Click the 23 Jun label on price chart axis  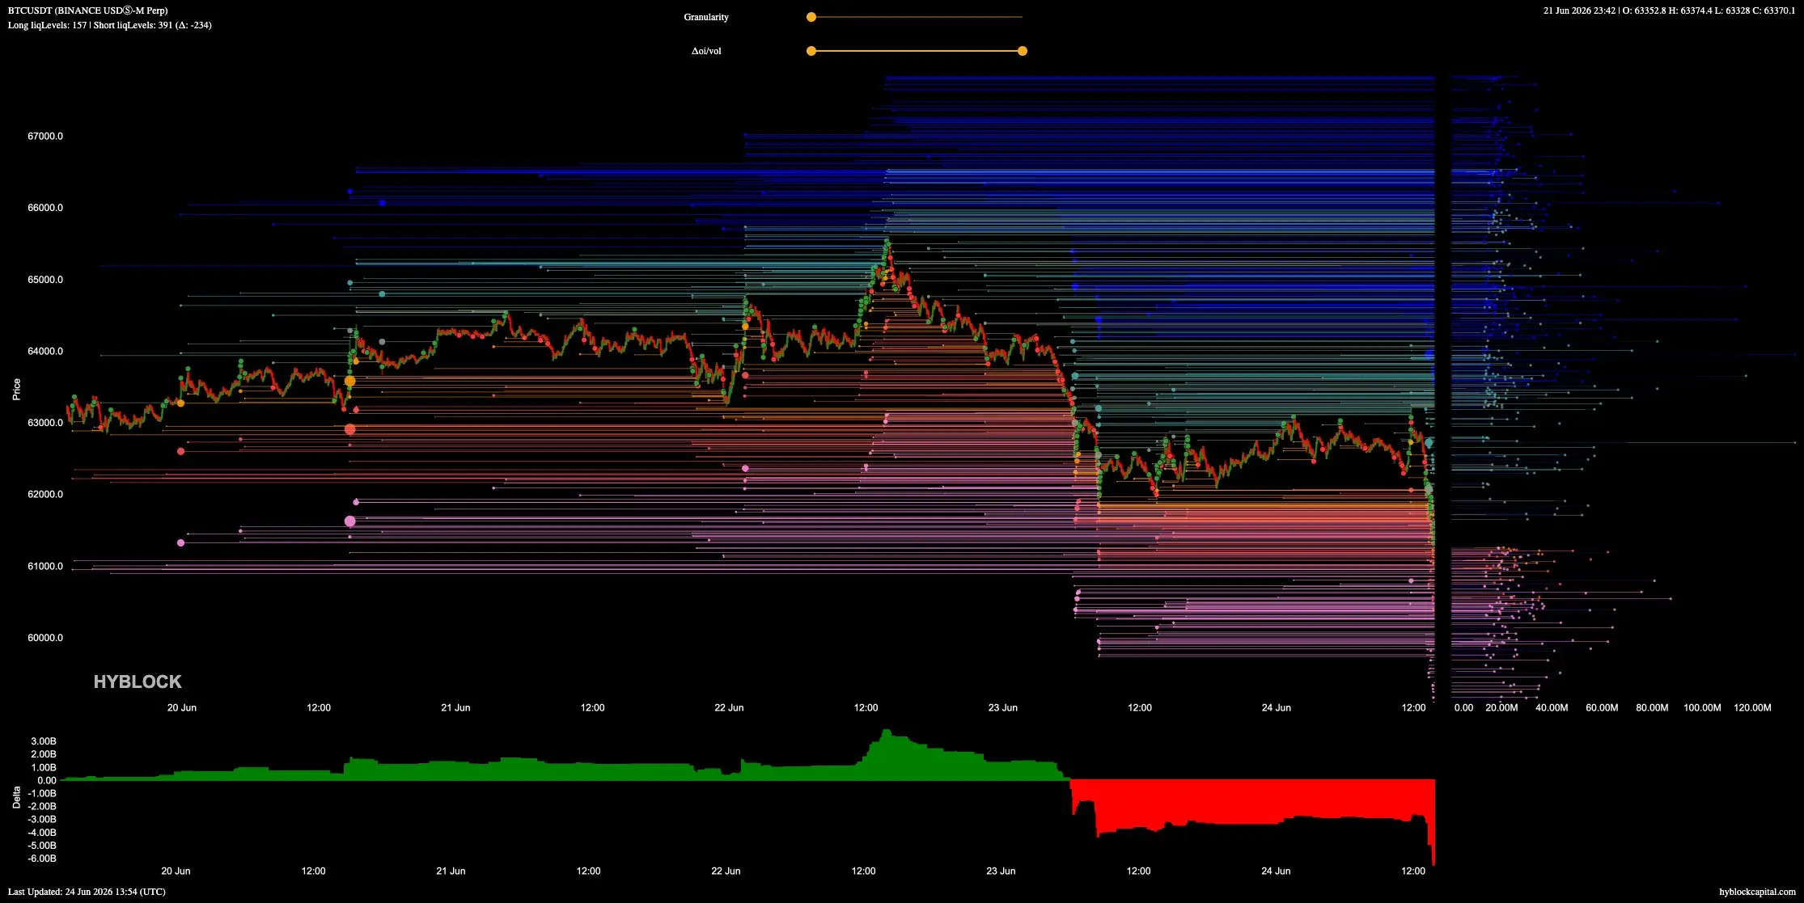click(x=1003, y=707)
